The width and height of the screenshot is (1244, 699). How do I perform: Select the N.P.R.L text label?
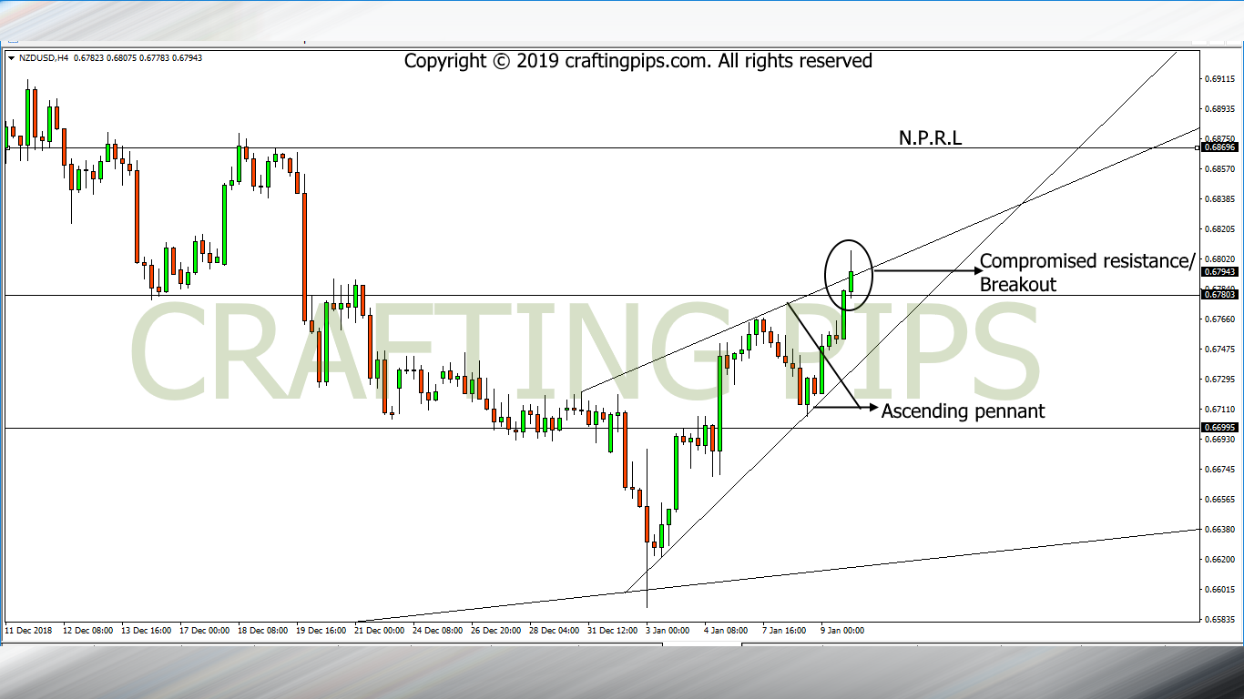tap(930, 137)
